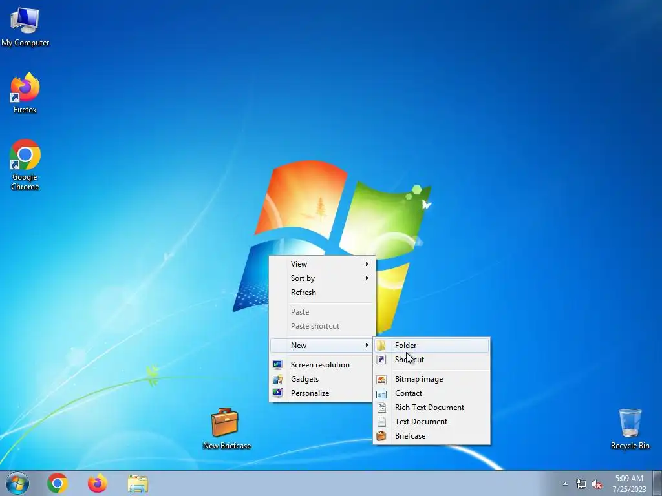Click the Screen resolution monitor icon
Viewport: 662px width, 496px height.
pyautogui.click(x=277, y=365)
